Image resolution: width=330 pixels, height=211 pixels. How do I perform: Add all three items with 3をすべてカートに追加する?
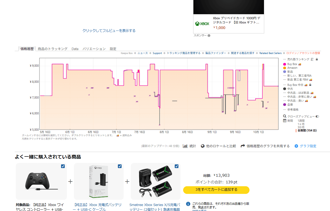[216, 190]
